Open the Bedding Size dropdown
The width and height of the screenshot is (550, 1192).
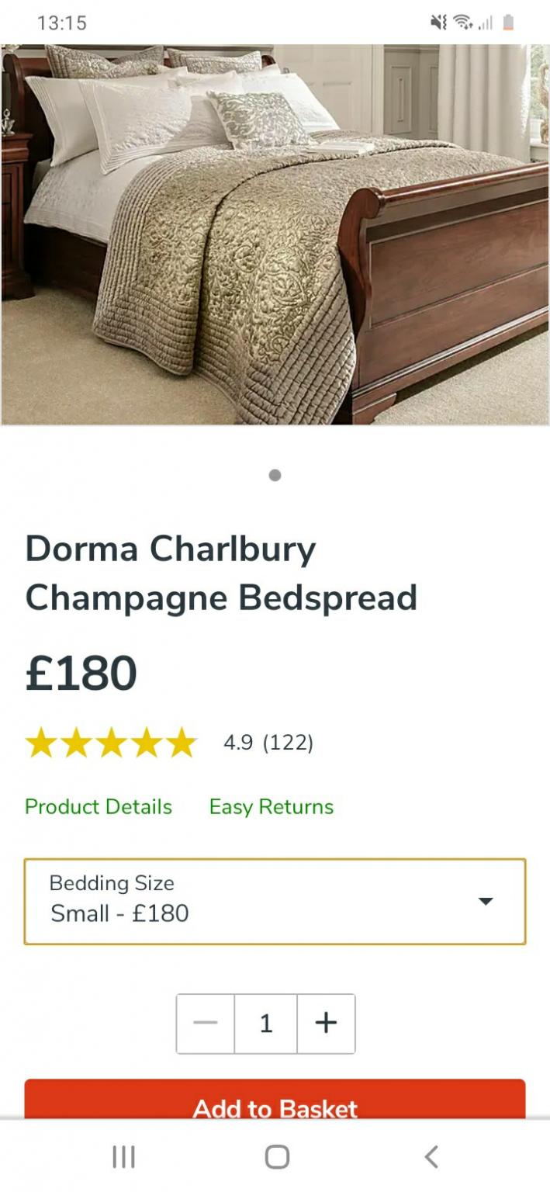coord(275,900)
